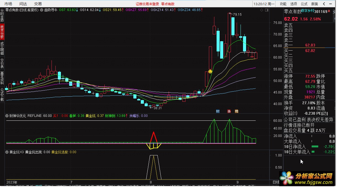
Task: Click the R margin trading badge
Action: 329,11
